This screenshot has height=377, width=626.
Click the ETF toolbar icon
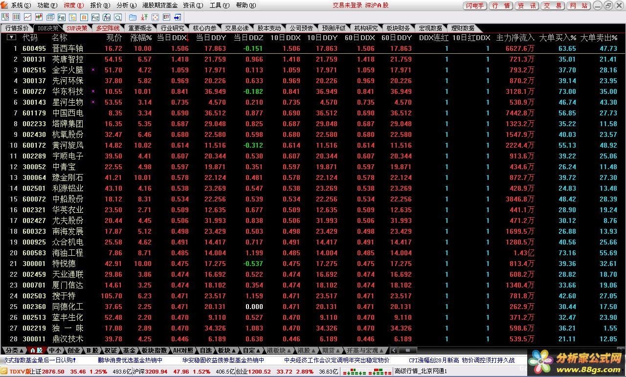click(x=167, y=17)
